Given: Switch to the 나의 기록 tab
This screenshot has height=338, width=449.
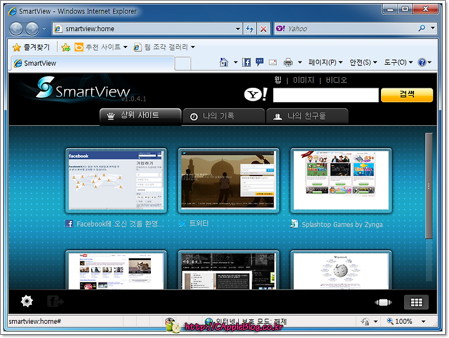Looking at the screenshot, I should (224, 116).
